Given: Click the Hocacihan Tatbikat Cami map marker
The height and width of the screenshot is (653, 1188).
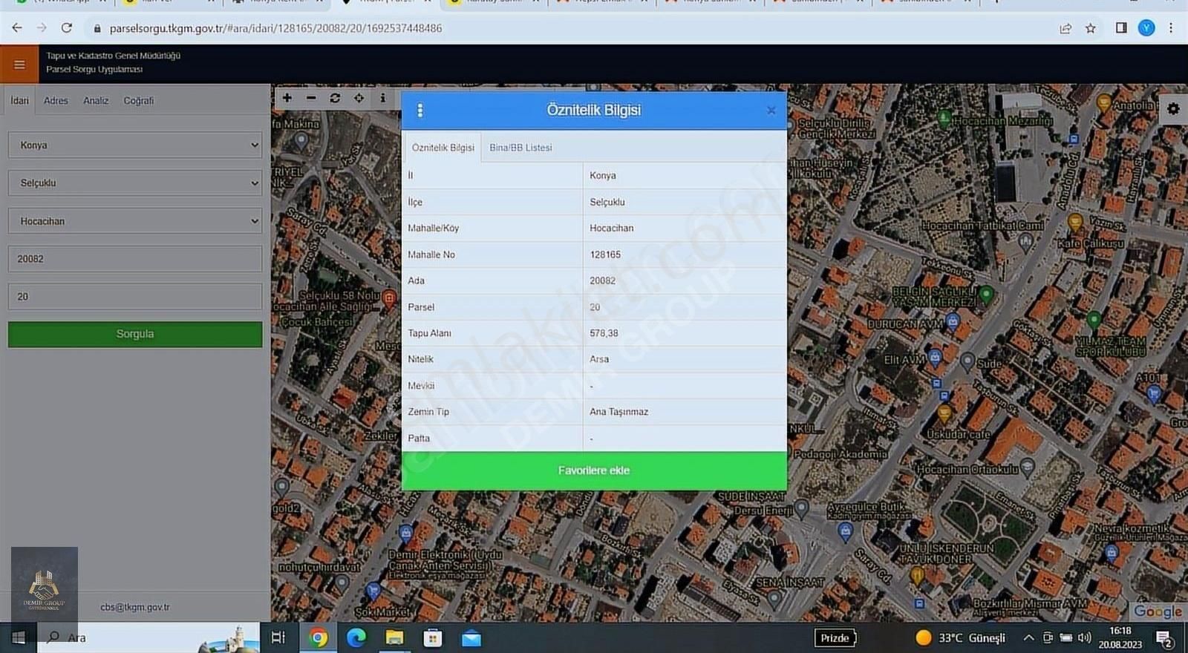Looking at the screenshot, I should [x=1025, y=241].
